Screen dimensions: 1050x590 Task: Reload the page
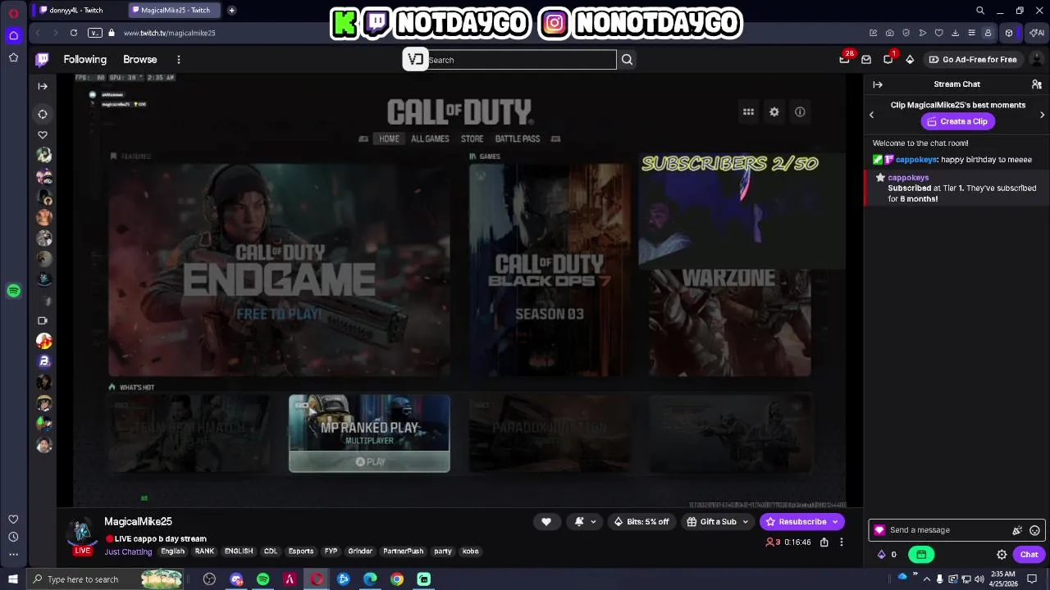coord(74,33)
